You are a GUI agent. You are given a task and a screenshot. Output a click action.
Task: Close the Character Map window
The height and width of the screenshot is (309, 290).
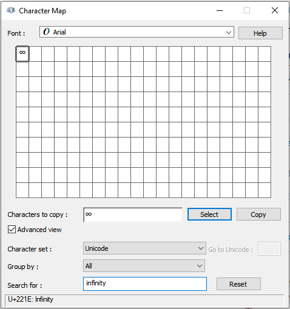(x=275, y=10)
